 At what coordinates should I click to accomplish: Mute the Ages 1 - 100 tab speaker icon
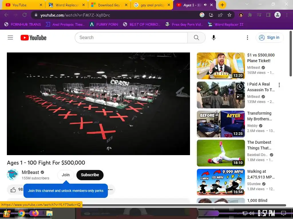[205, 5]
